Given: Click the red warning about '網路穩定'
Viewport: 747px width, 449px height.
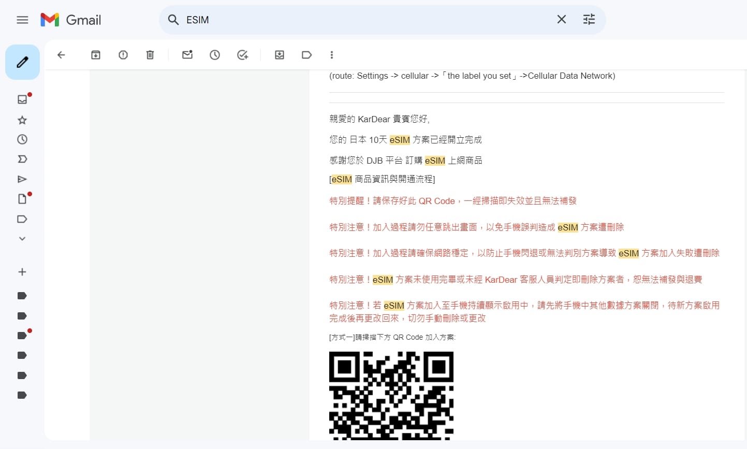Looking at the screenshot, I should tap(524, 253).
